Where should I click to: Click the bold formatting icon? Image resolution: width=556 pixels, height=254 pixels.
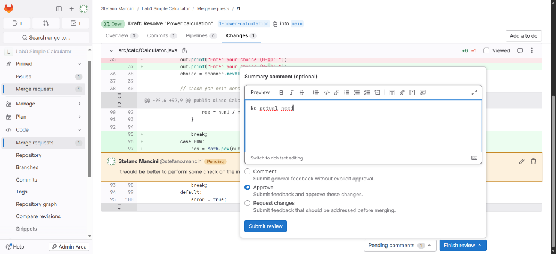(x=281, y=92)
